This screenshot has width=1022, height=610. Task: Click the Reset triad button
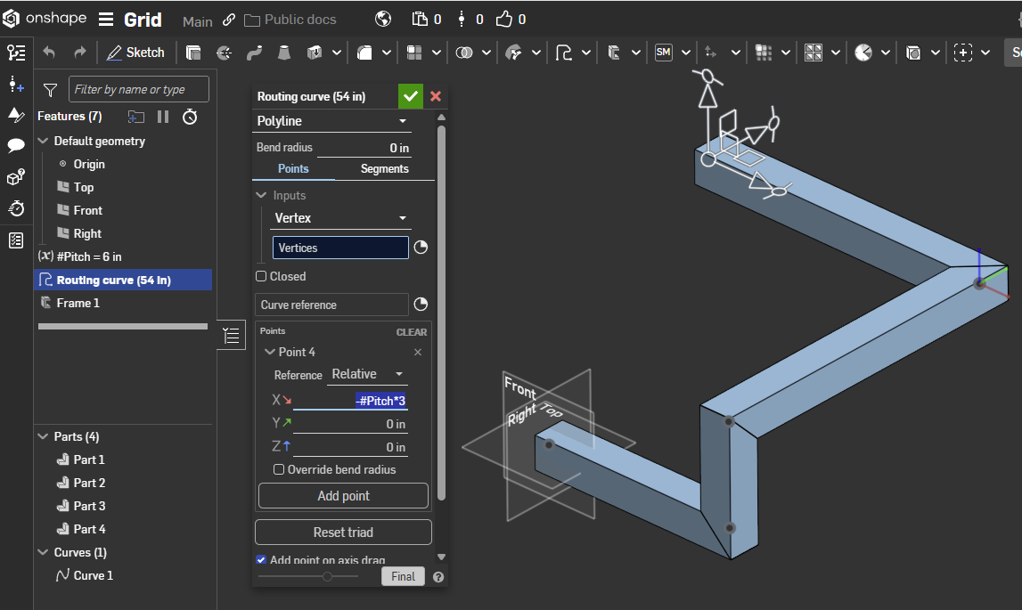343,533
